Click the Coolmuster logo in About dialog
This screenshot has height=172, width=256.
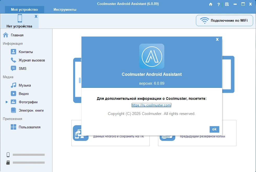(x=152, y=56)
